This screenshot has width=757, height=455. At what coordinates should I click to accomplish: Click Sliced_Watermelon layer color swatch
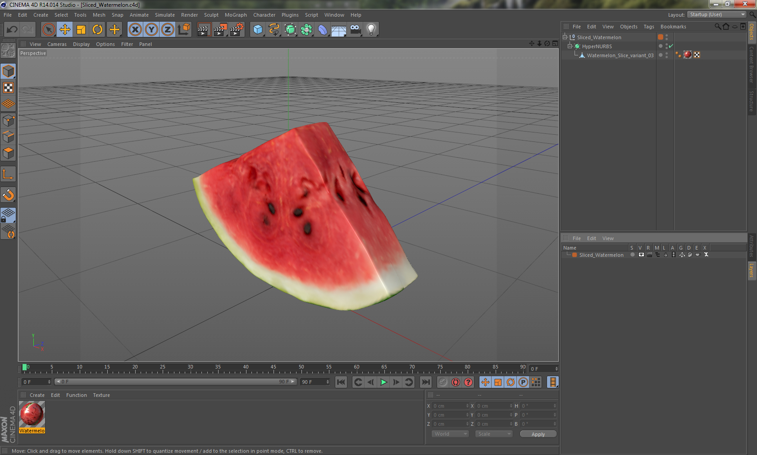575,255
